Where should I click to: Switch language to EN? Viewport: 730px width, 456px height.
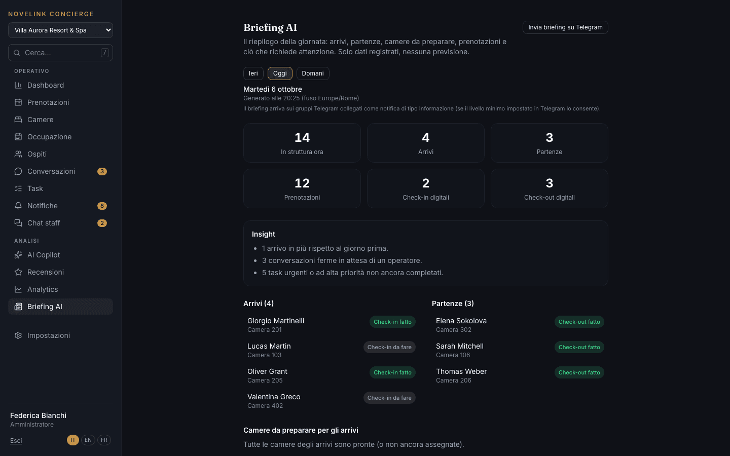coord(88,440)
